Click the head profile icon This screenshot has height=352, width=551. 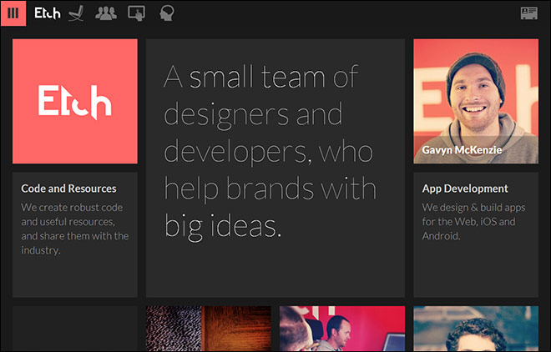coord(167,13)
